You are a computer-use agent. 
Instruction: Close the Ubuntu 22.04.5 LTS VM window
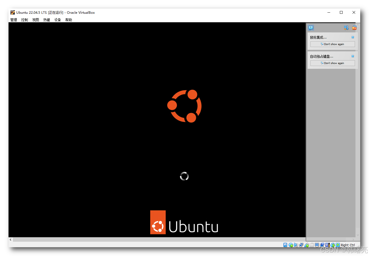354,12
